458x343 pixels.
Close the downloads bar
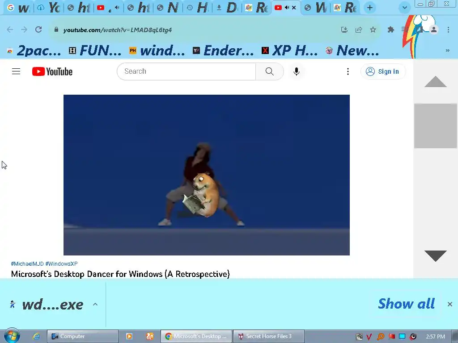[450, 304]
